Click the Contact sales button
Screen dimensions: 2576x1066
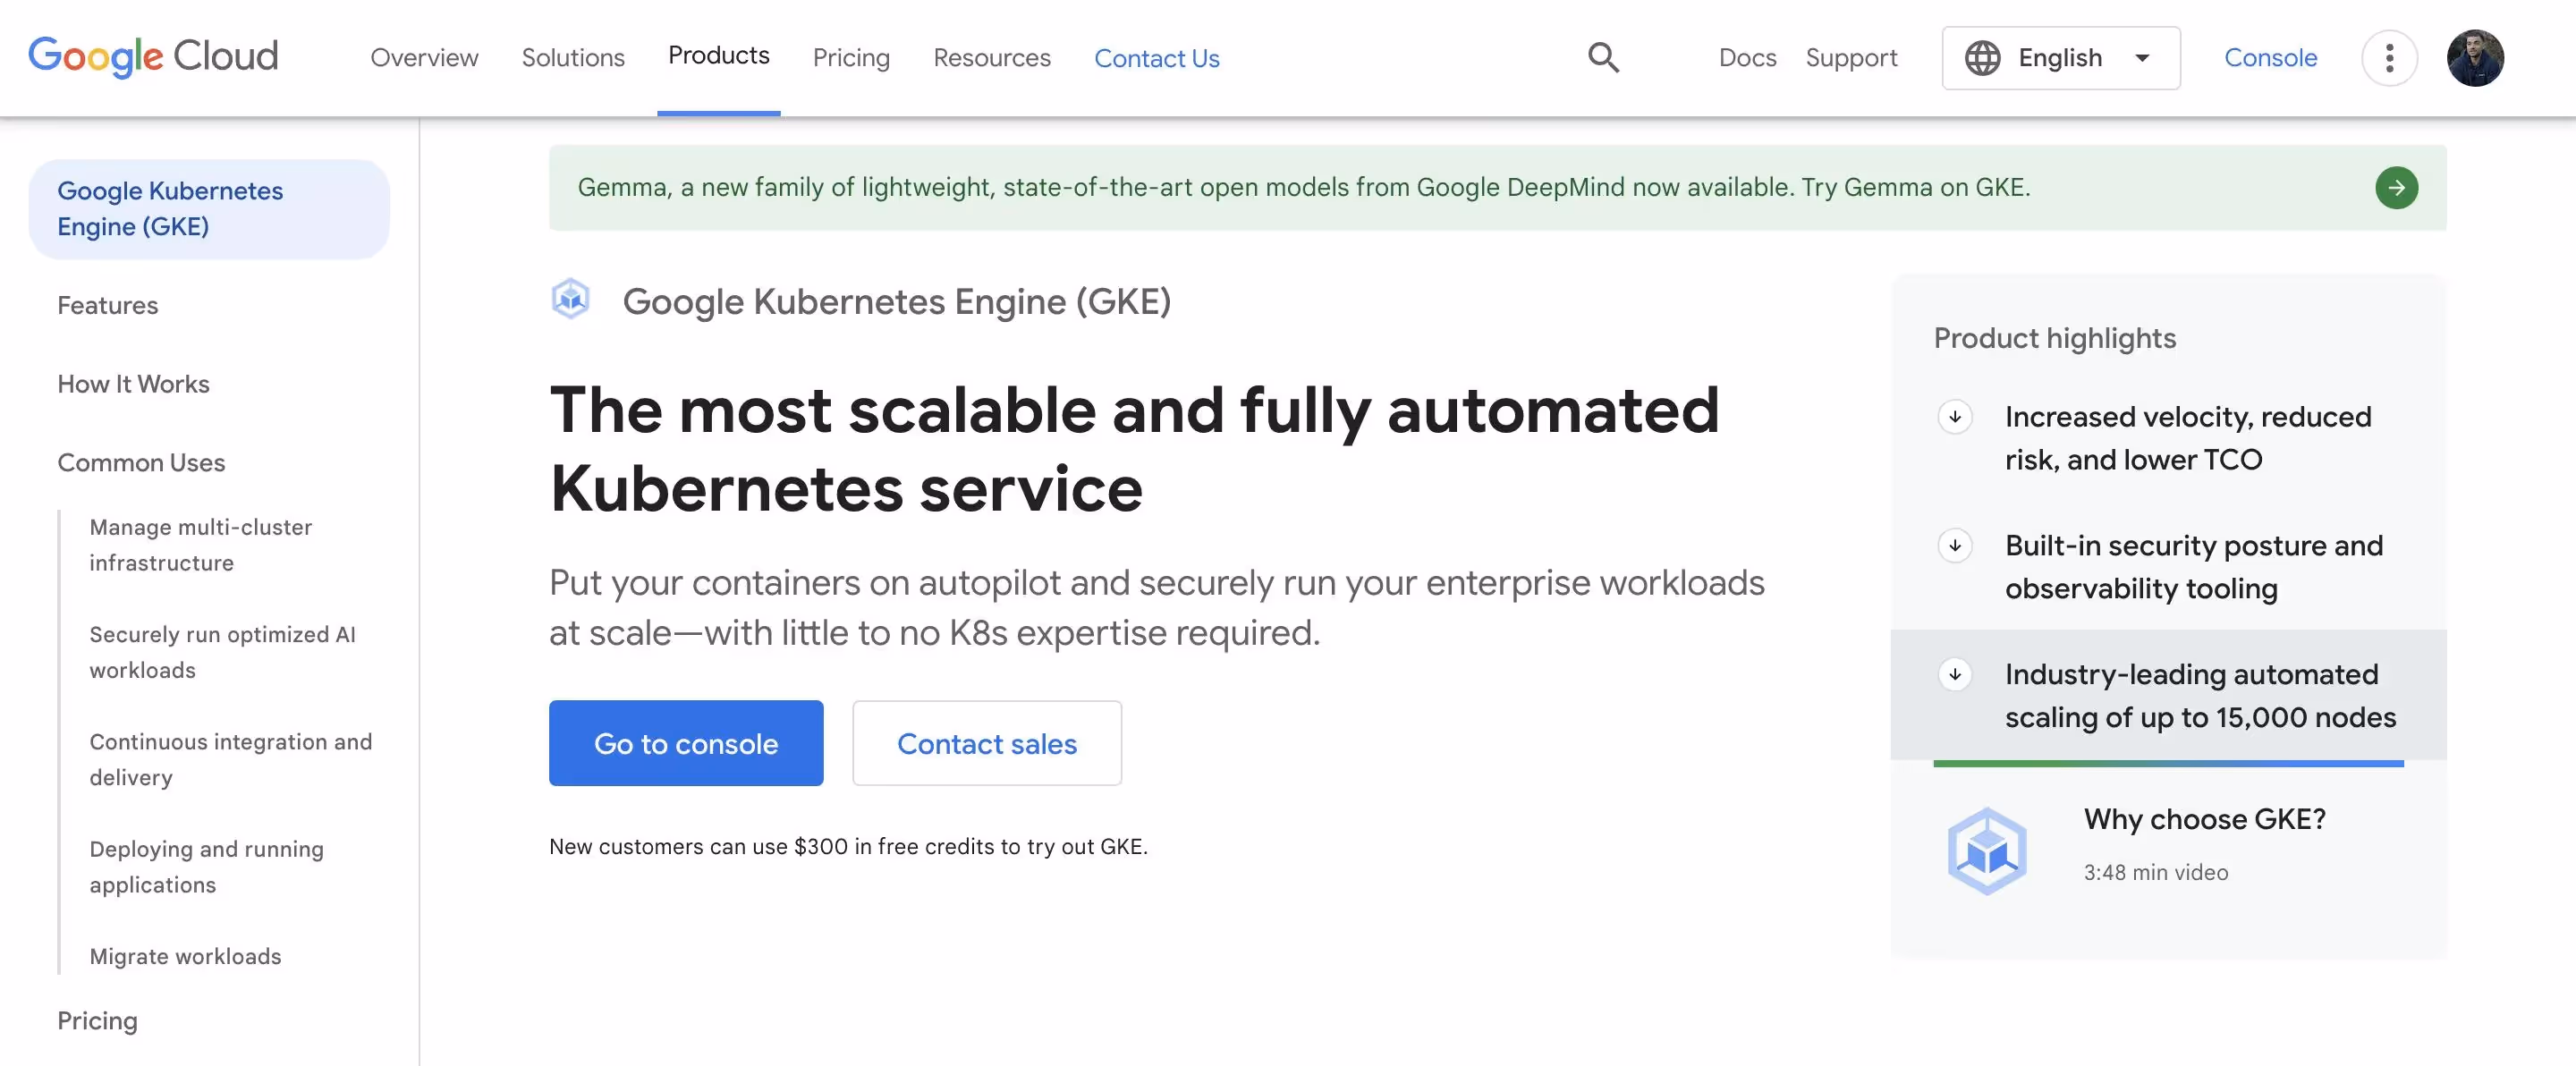pyautogui.click(x=987, y=743)
